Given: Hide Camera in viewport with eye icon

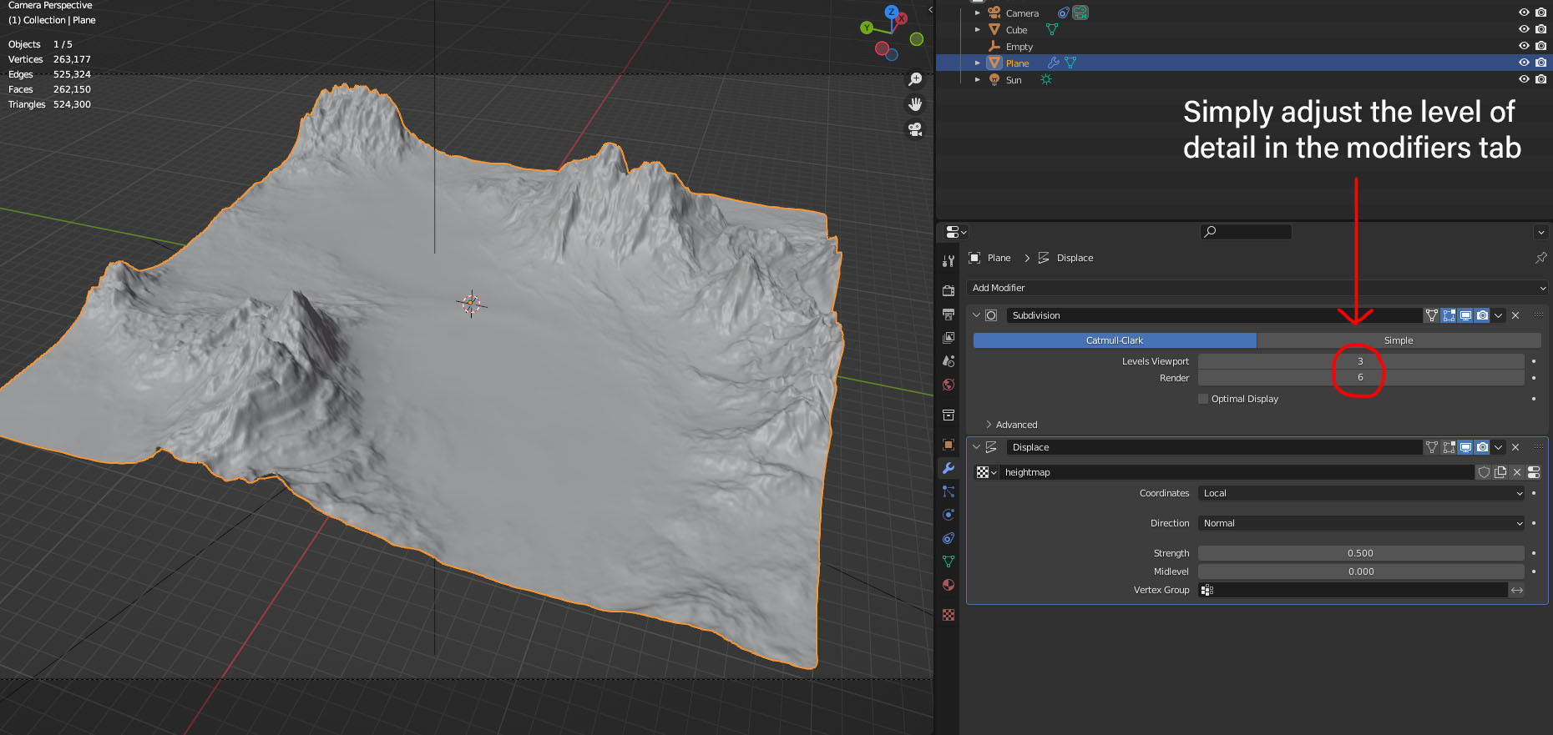Looking at the screenshot, I should point(1524,13).
